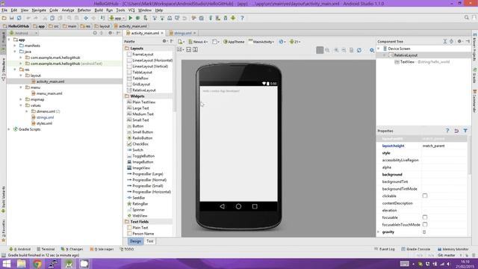
Task: Switch to the strings.xml editor tab
Action: 182,33
